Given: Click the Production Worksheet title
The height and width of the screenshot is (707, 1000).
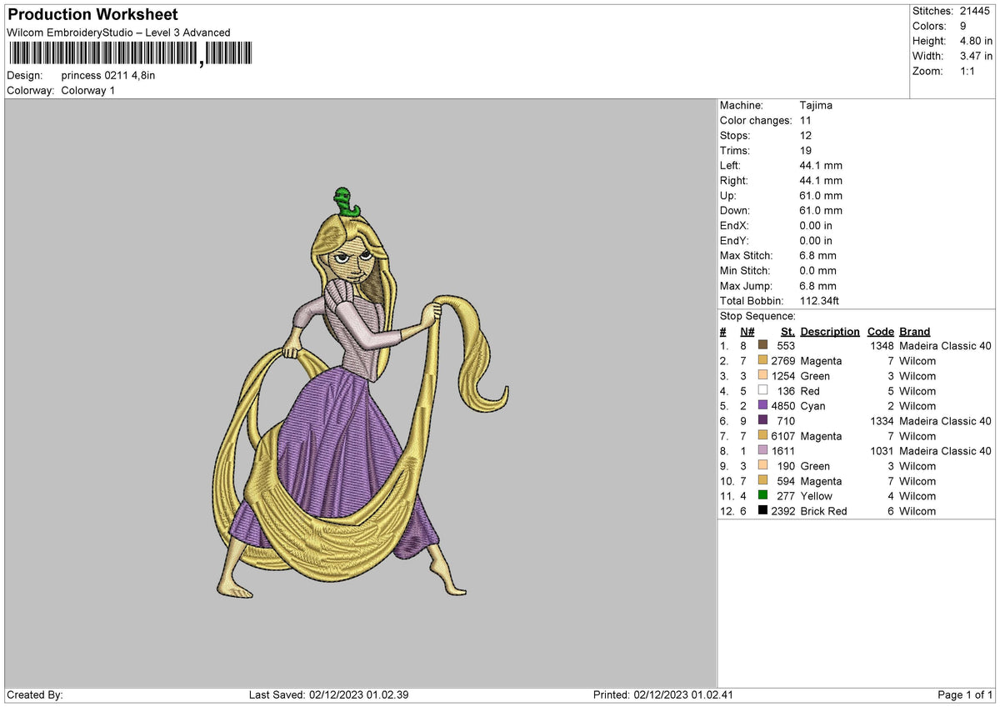Looking at the screenshot, I should [92, 15].
